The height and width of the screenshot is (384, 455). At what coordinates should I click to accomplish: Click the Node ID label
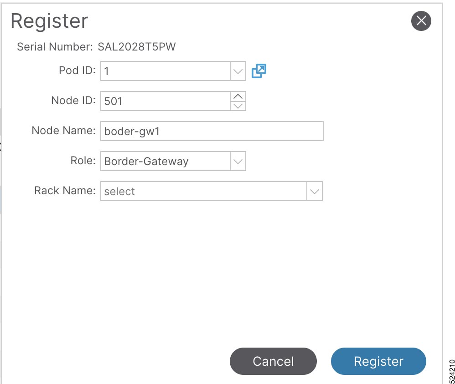tap(73, 101)
